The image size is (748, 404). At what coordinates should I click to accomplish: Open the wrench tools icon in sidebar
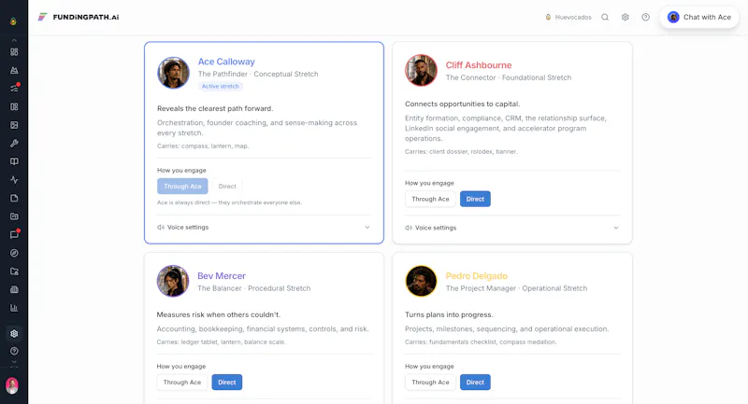click(x=14, y=144)
